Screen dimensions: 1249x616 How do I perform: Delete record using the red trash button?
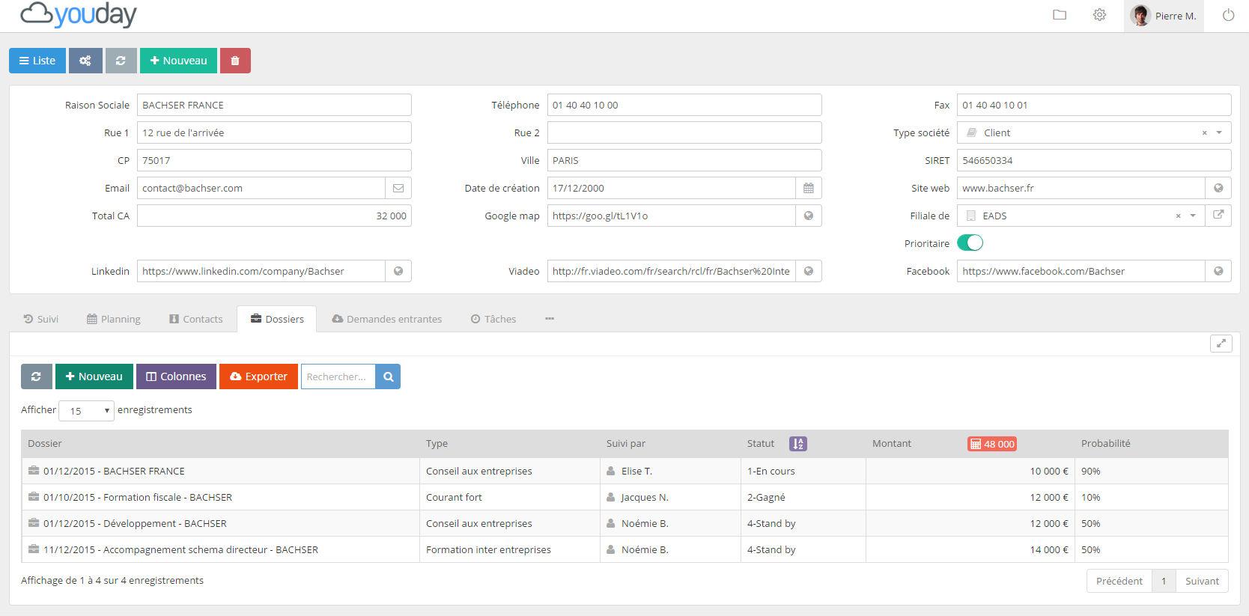pos(235,61)
